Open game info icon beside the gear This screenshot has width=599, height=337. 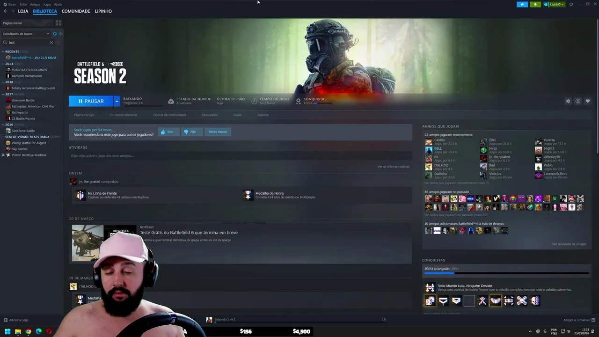click(578, 101)
